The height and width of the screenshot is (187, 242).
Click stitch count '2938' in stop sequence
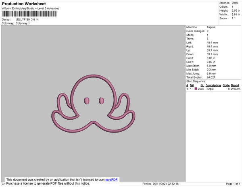[201, 89]
